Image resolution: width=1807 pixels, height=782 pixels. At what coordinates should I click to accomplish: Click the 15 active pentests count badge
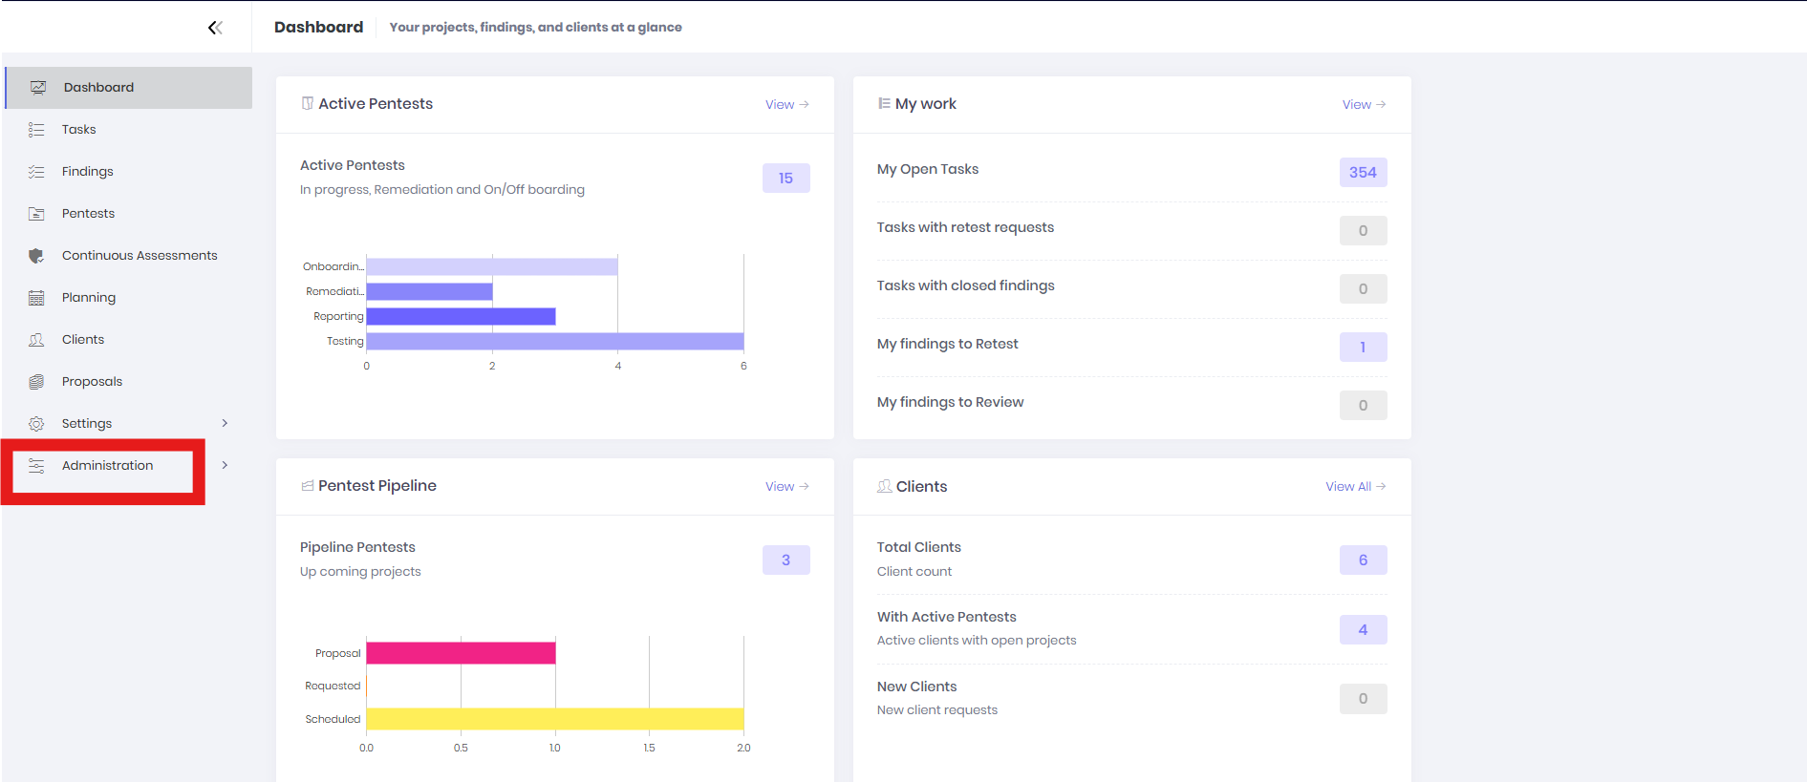tap(786, 179)
